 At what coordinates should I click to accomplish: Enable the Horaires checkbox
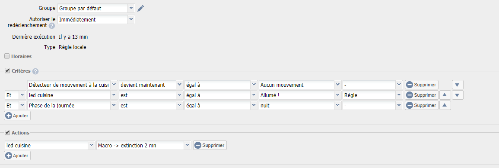7,56
